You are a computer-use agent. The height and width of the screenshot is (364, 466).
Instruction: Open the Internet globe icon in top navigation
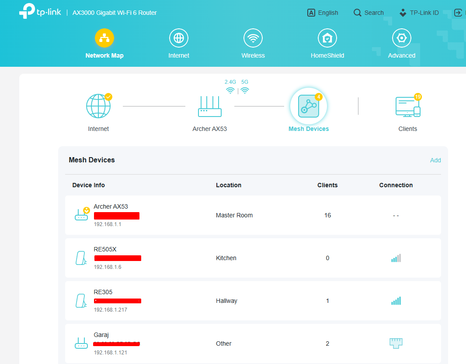(x=179, y=38)
